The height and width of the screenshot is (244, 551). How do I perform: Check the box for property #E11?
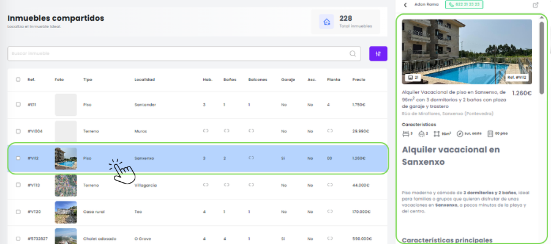(18, 104)
